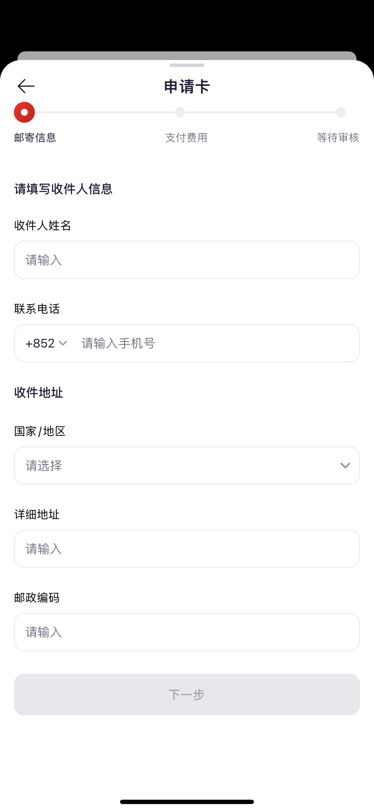The width and height of the screenshot is (374, 811).
Task: Select the 等待审核 step label
Action: click(338, 137)
